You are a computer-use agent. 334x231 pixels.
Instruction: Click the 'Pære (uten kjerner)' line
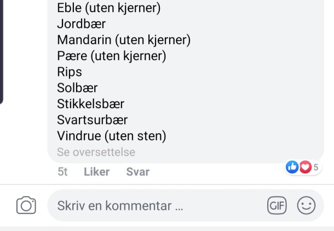click(x=111, y=56)
